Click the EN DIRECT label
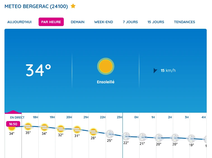Image resolution: width=212 pixels, height=158 pixels. click(17, 117)
